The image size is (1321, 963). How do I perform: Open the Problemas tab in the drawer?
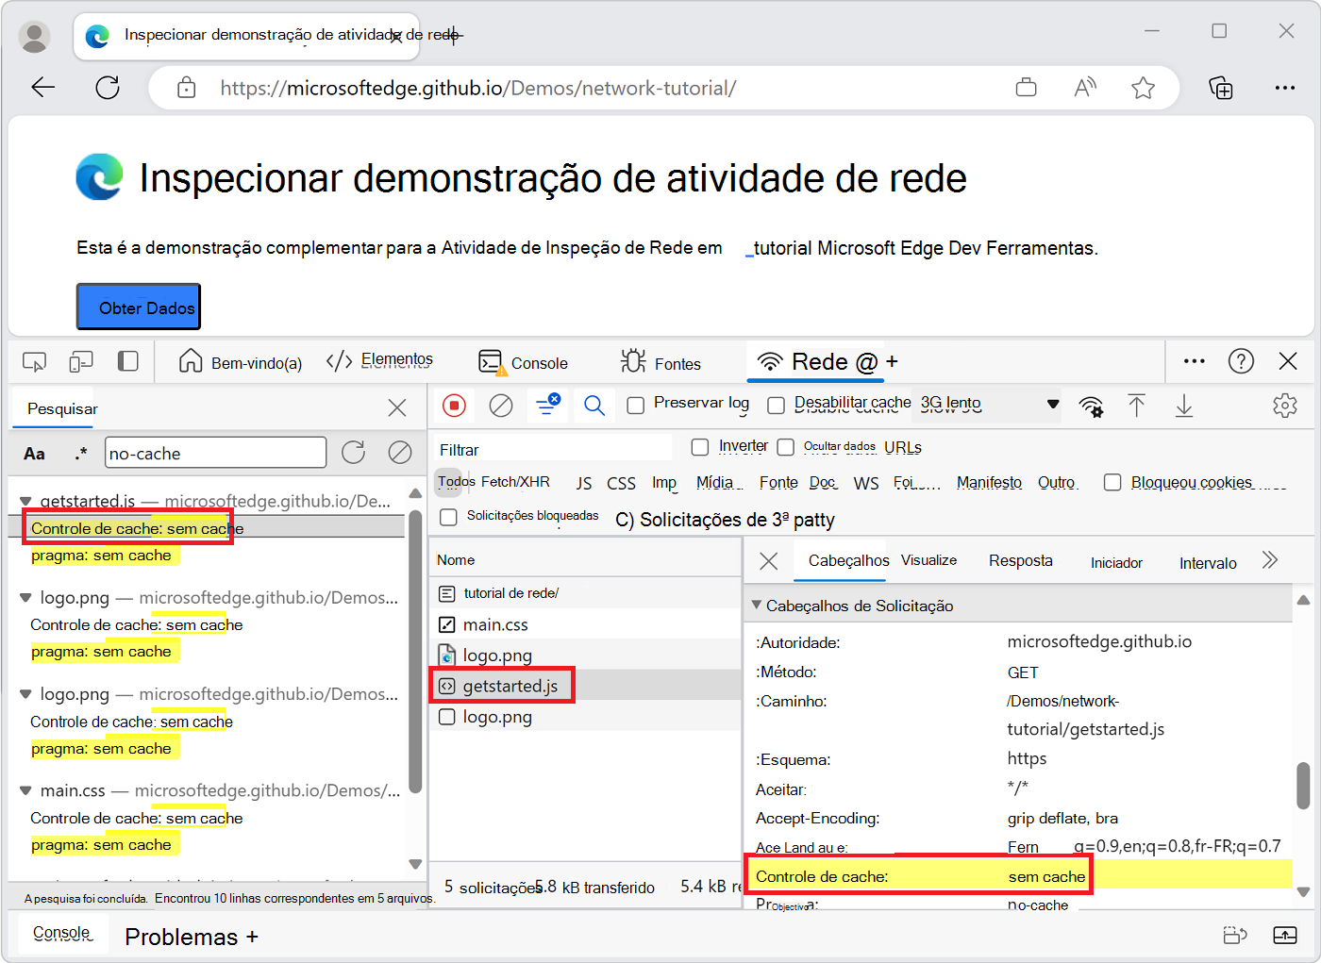(181, 937)
